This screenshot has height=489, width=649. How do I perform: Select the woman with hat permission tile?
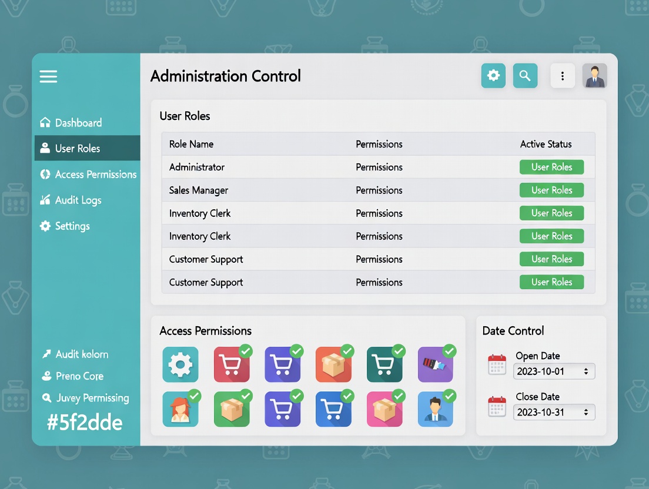180,409
